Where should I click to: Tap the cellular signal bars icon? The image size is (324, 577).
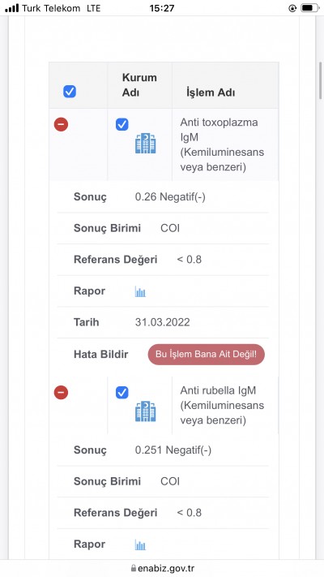tap(12, 8)
